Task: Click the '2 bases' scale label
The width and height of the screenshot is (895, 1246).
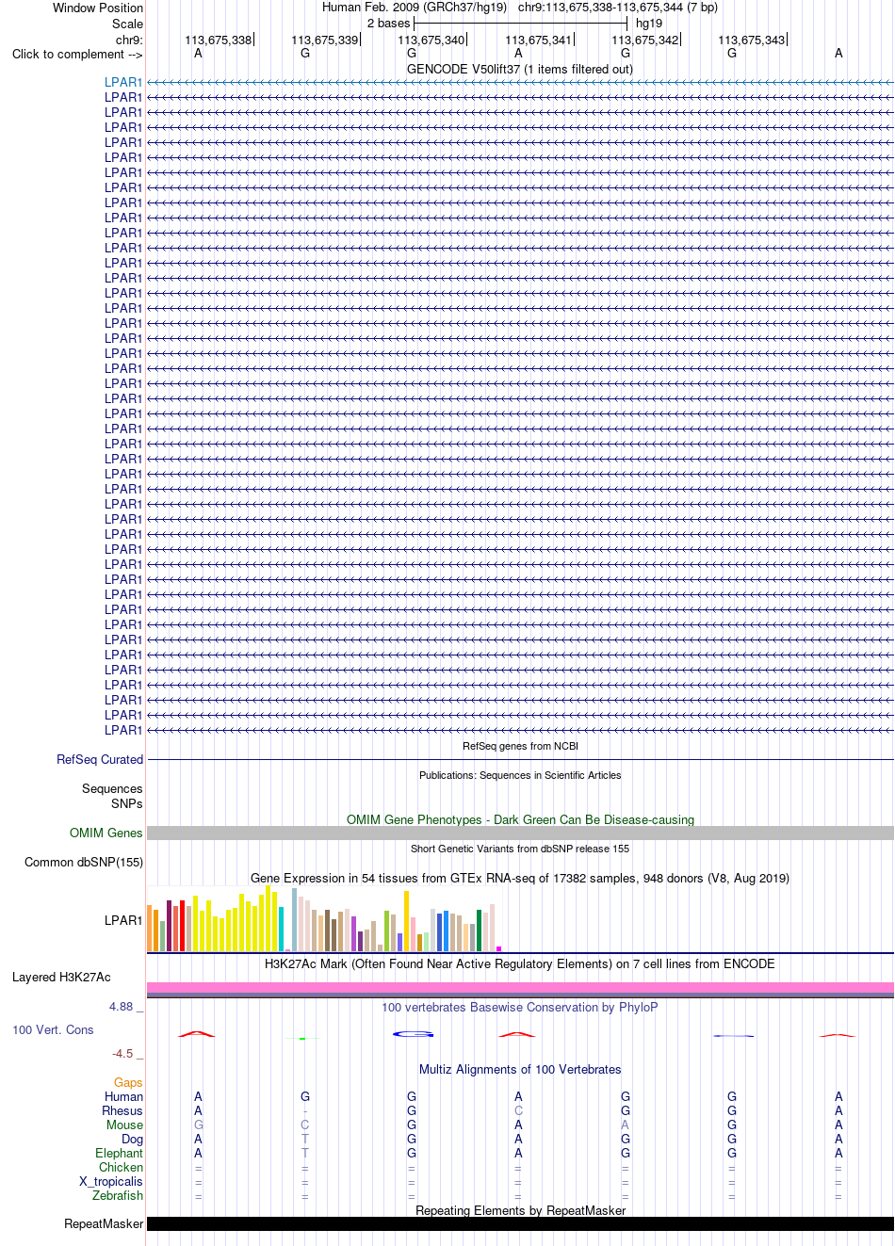Action: coord(388,24)
